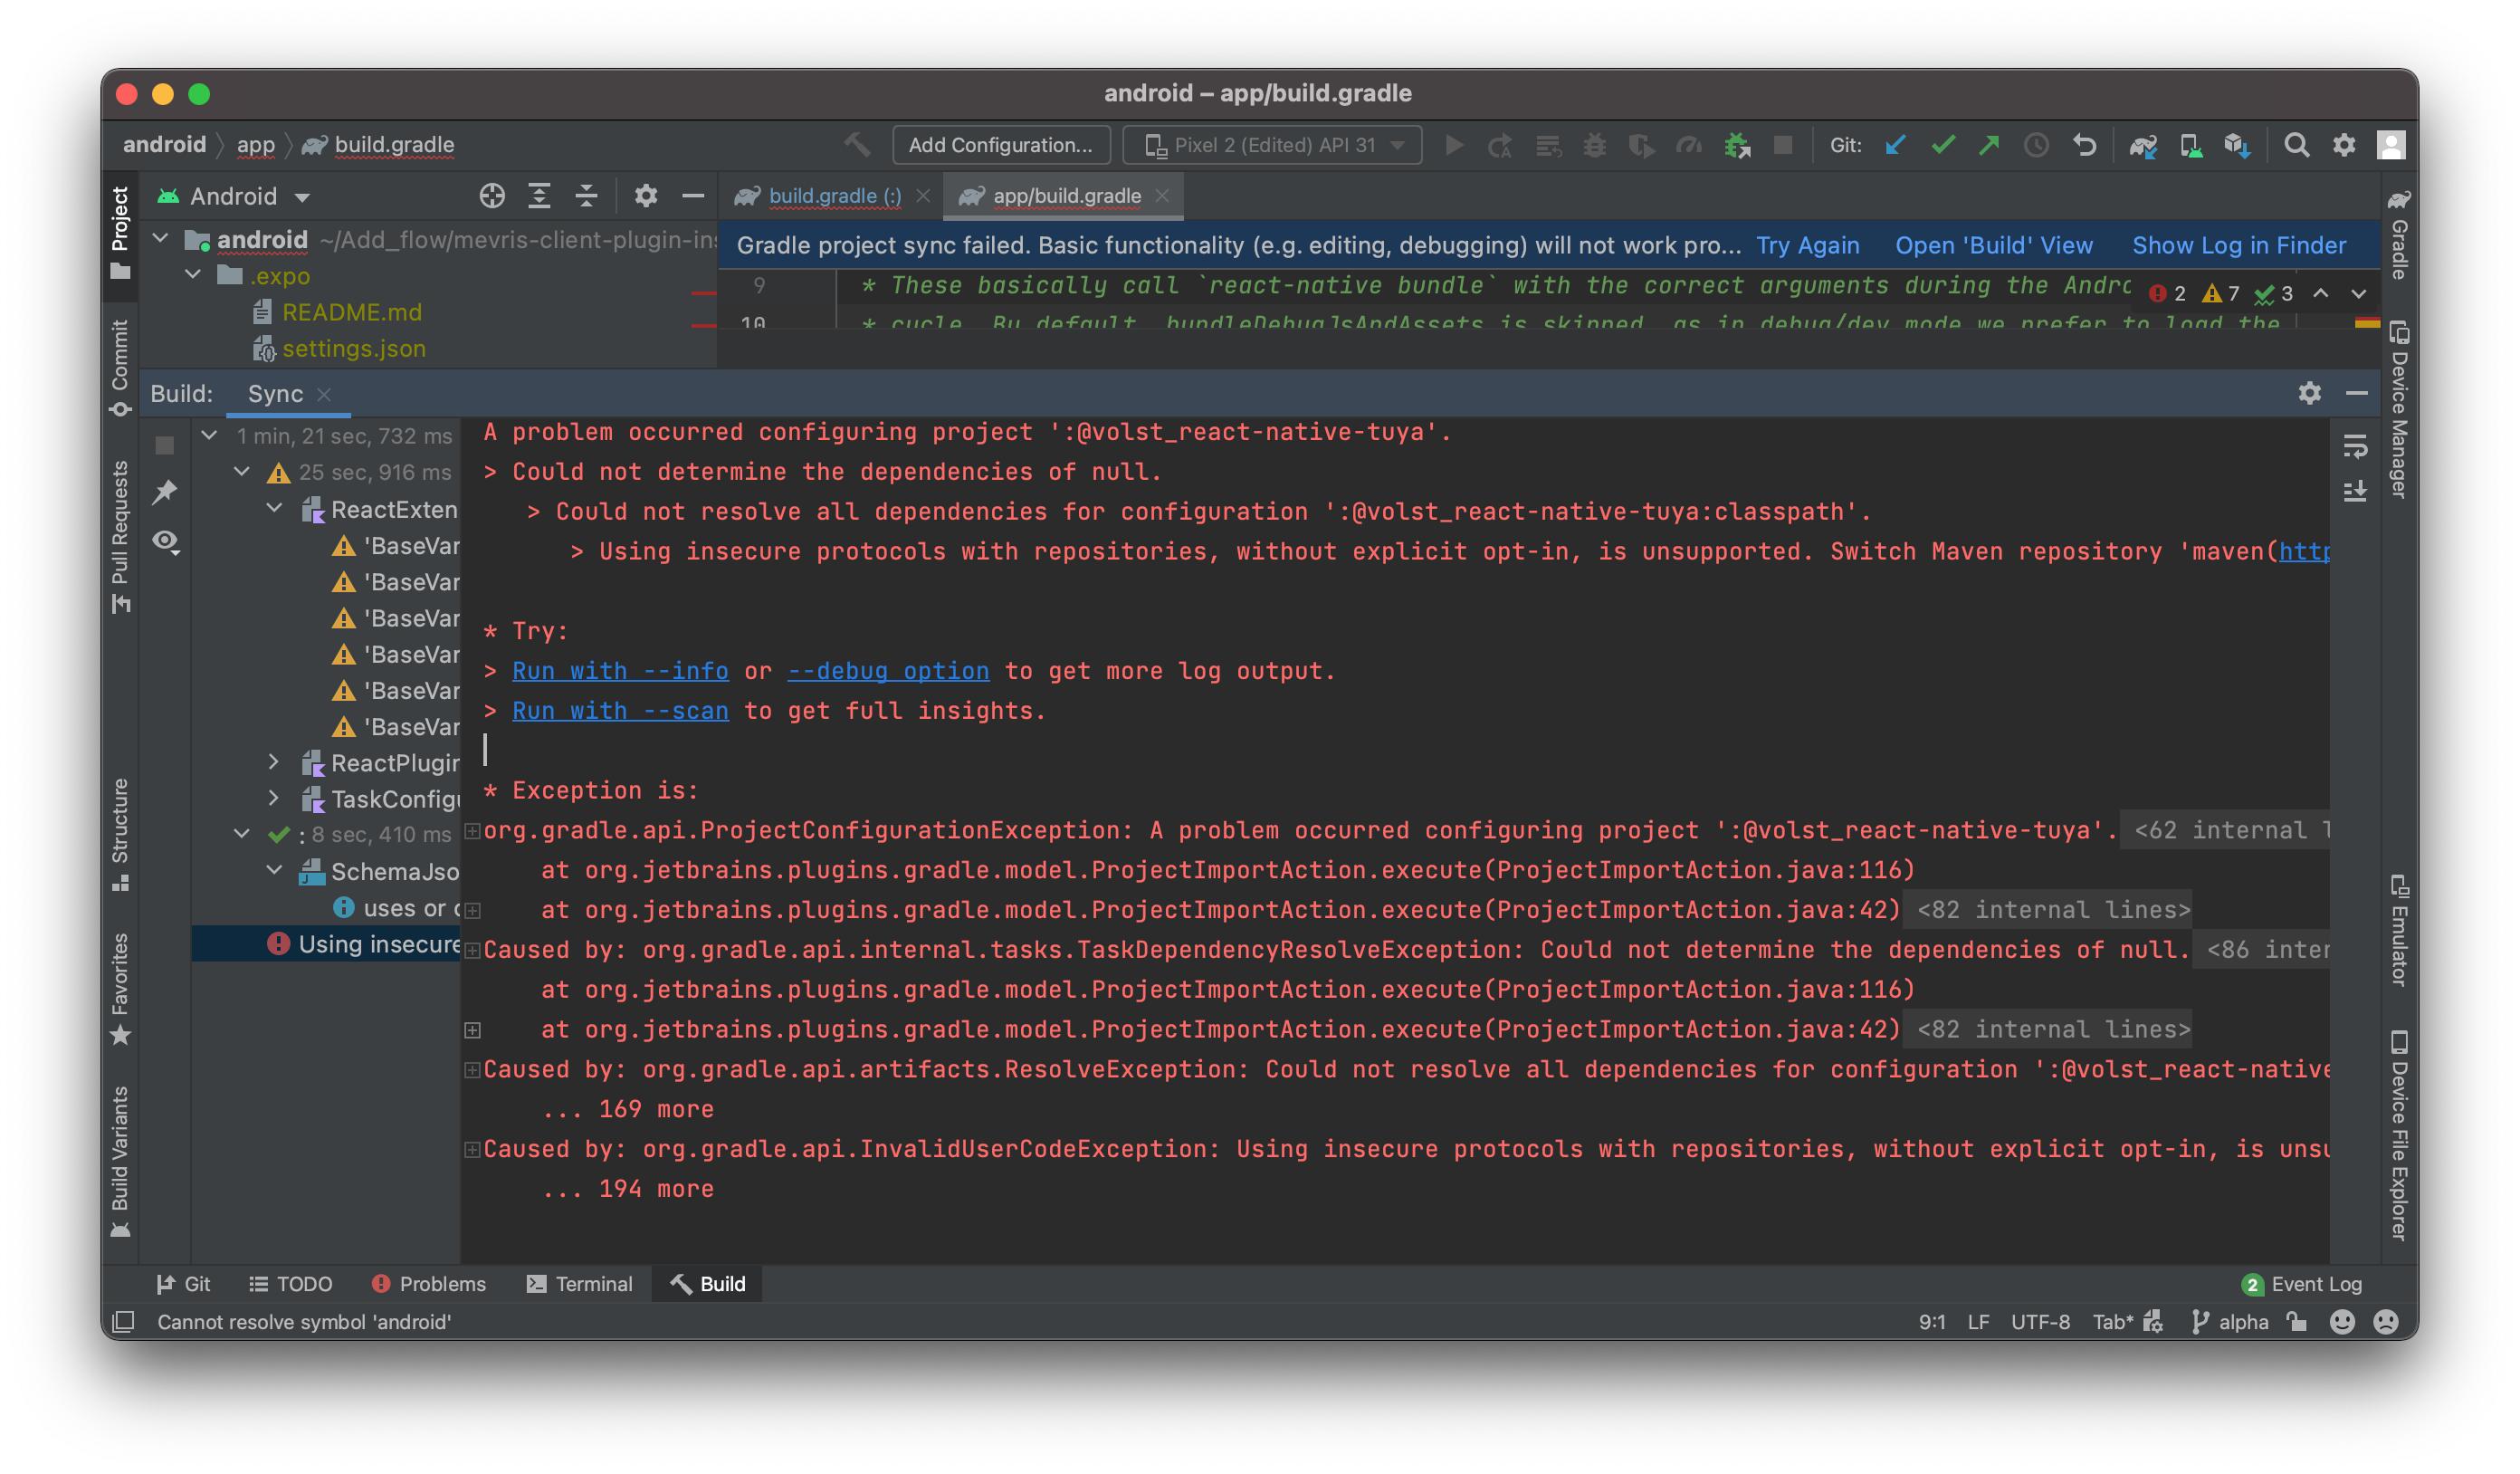The height and width of the screenshot is (1474, 2520).
Task: Toggle scroll to end in build output
Action: click(x=2355, y=491)
